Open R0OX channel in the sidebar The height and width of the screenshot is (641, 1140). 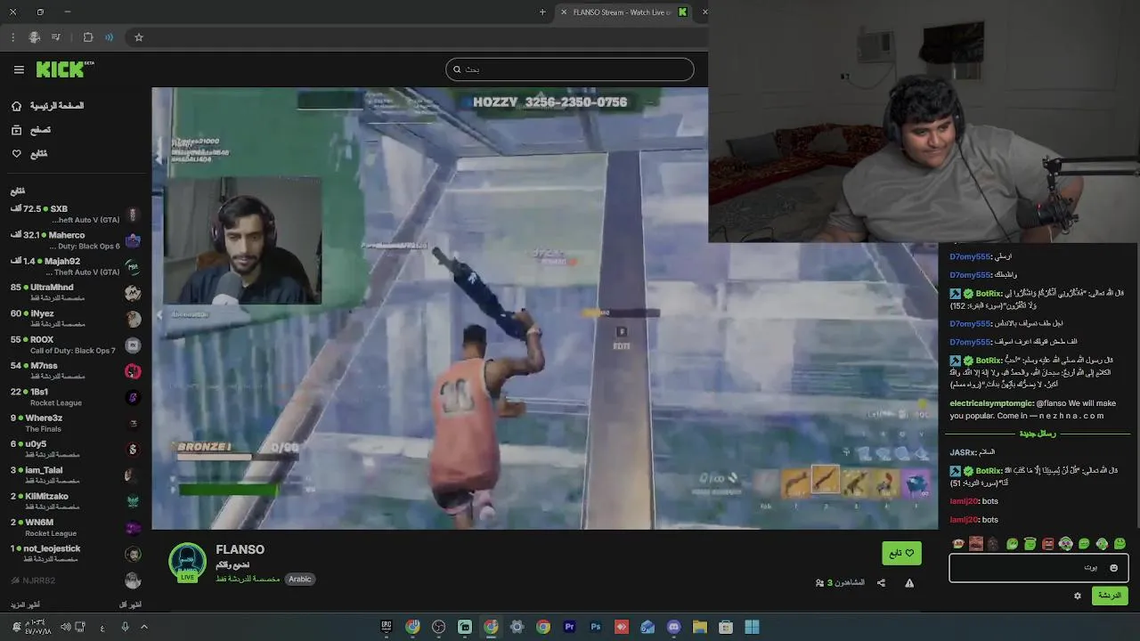74,345
